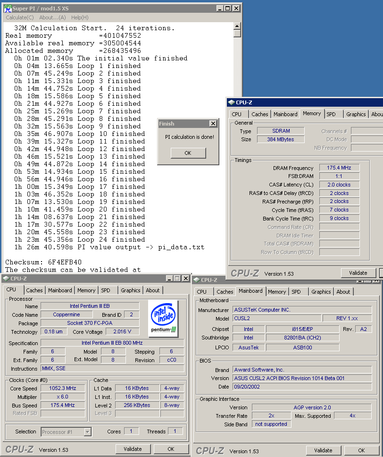Minimize the Super PI window
The height and width of the screenshot is (457, 383).
(x=220, y=8)
